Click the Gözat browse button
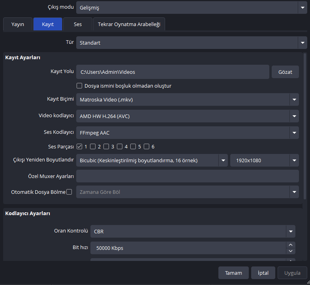 (x=285, y=72)
